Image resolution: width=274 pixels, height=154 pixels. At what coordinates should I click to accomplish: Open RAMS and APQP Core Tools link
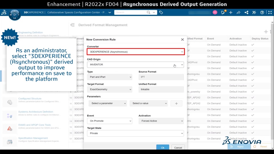tap(35, 125)
